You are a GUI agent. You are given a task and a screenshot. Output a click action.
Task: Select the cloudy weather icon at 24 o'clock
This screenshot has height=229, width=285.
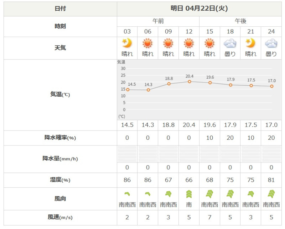coord(271,43)
